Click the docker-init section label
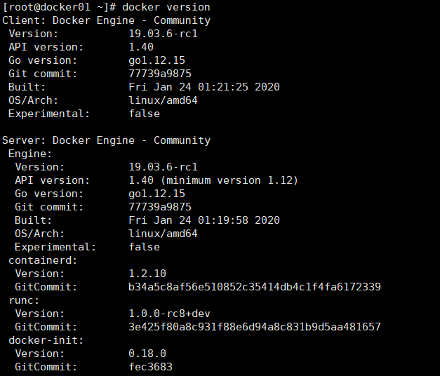440x376 pixels. tap(46, 340)
